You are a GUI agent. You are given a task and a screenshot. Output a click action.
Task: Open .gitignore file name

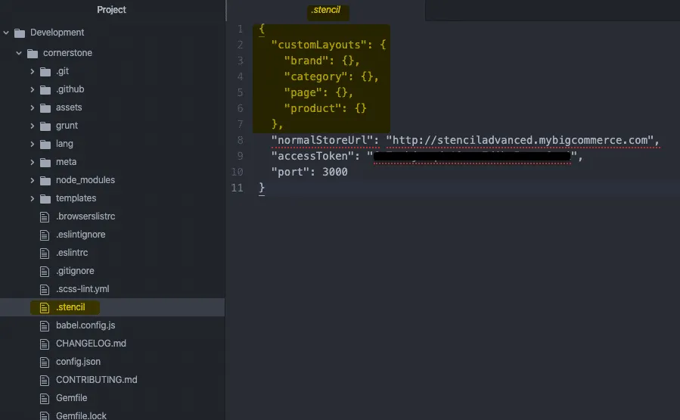pyautogui.click(x=75, y=271)
